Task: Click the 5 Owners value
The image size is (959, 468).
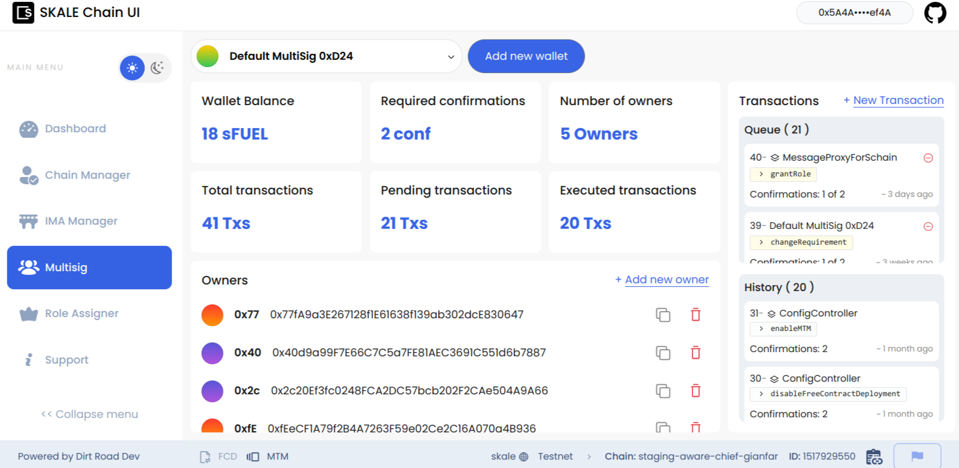Action: pyautogui.click(x=599, y=134)
